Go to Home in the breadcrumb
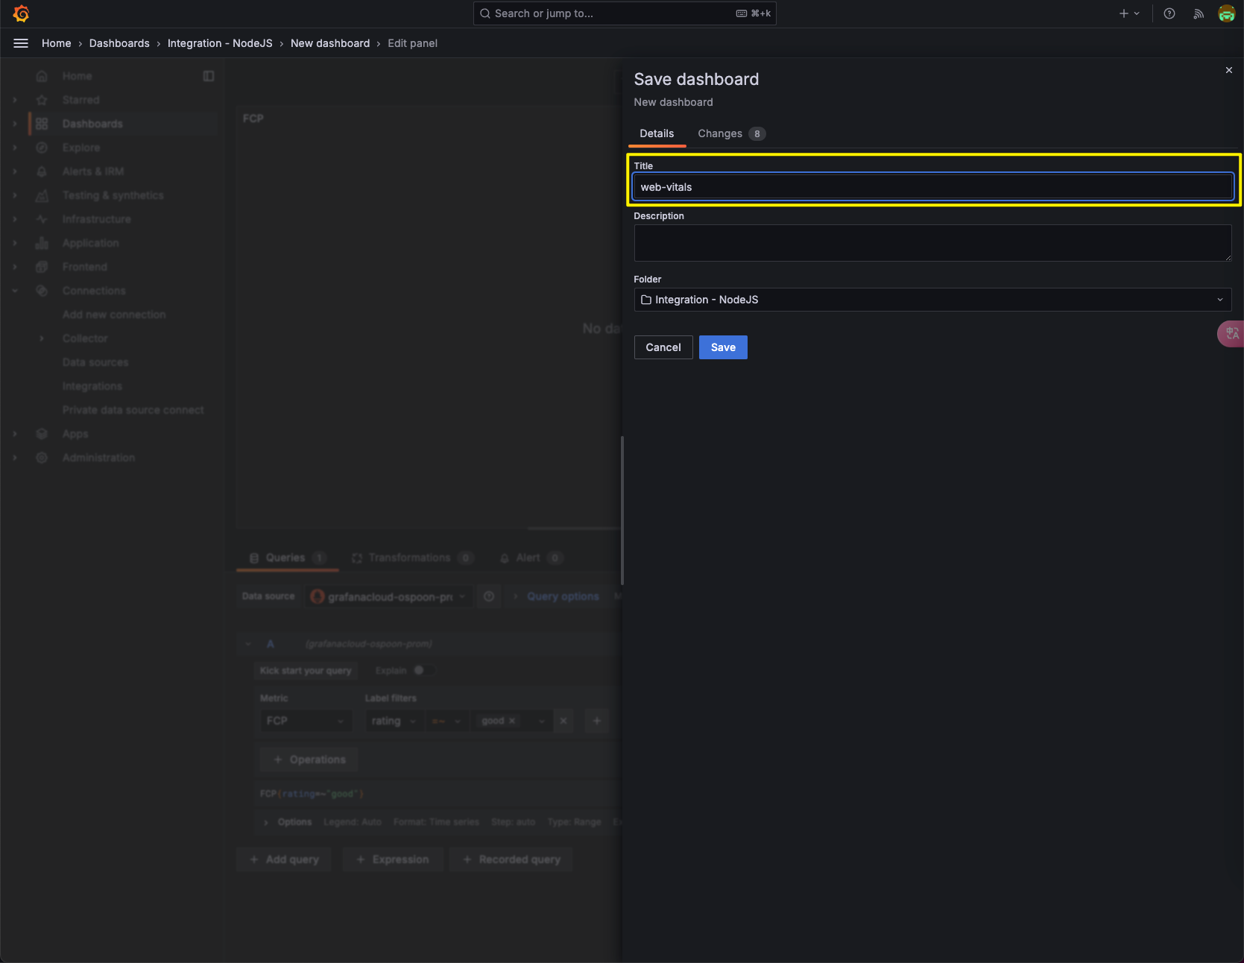This screenshot has width=1244, height=963. click(x=57, y=43)
